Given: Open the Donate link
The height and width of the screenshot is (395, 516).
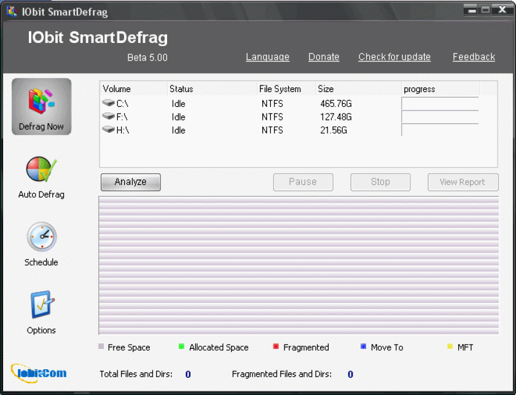Looking at the screenshot, I should click(x=324, y=57).
